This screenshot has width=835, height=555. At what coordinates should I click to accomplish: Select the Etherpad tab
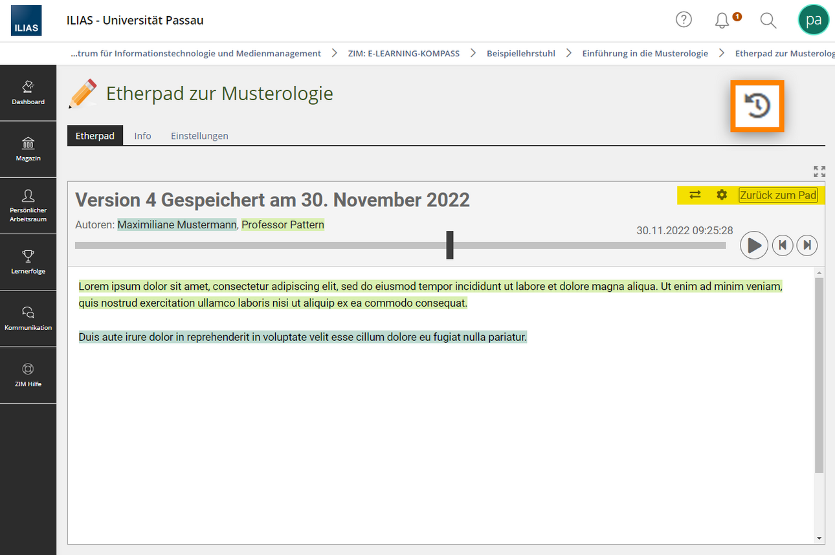click(x=95, y=136)
